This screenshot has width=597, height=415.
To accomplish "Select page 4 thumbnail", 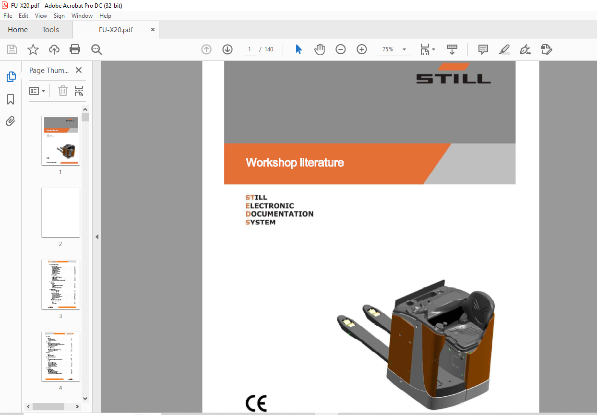I will coord(60,356).
